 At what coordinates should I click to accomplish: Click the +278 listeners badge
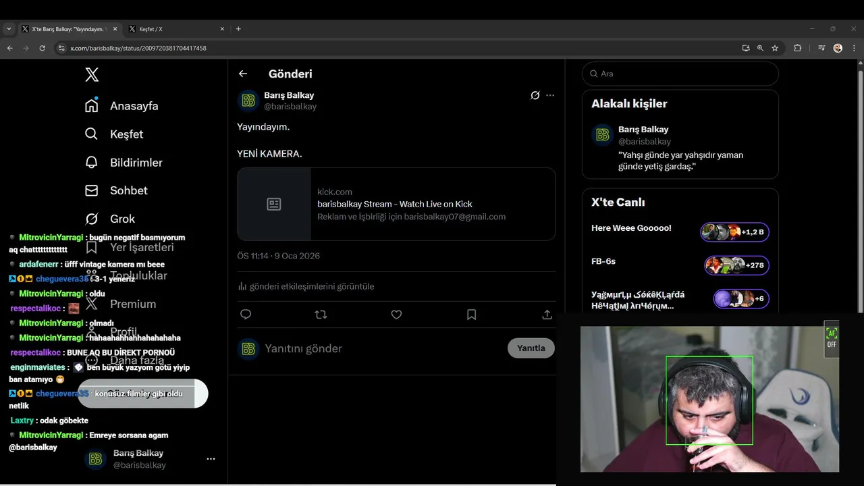pyautogui.click(x=737, y=265)
